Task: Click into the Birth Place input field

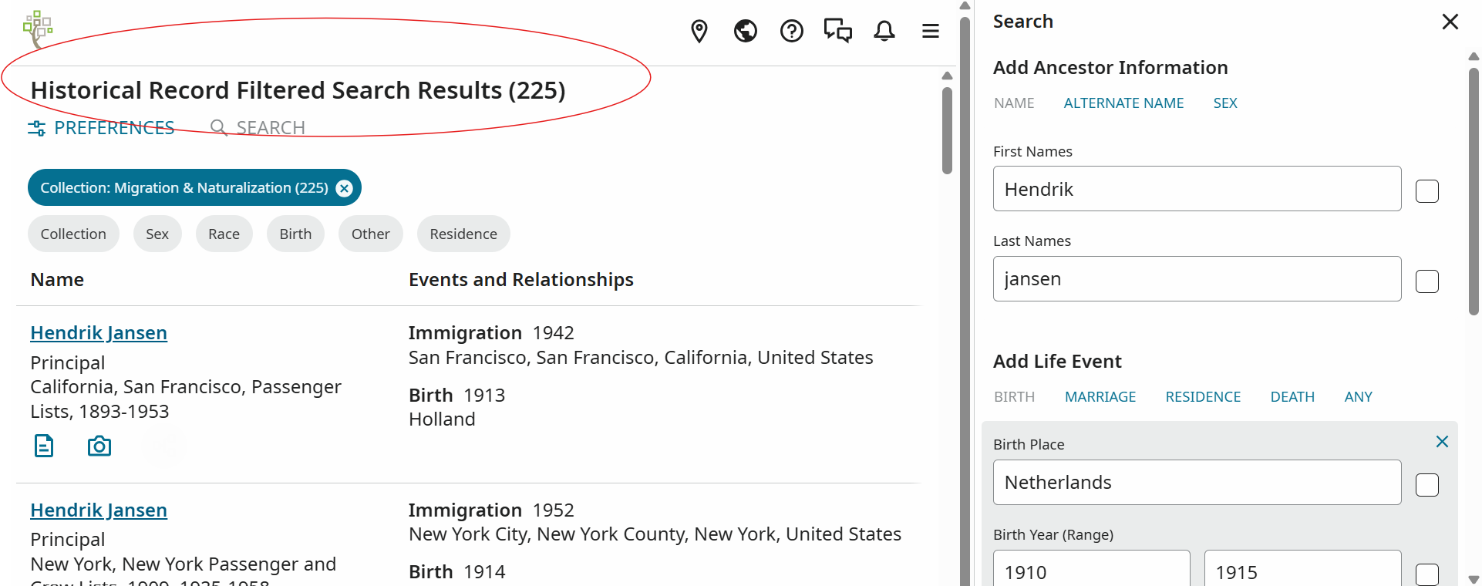Action: (x=1197, y=483)
